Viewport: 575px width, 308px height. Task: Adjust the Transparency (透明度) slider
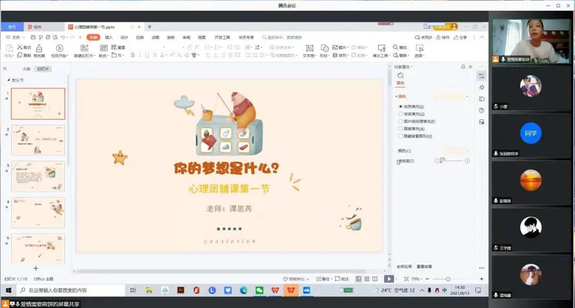(x=452, y=161)
